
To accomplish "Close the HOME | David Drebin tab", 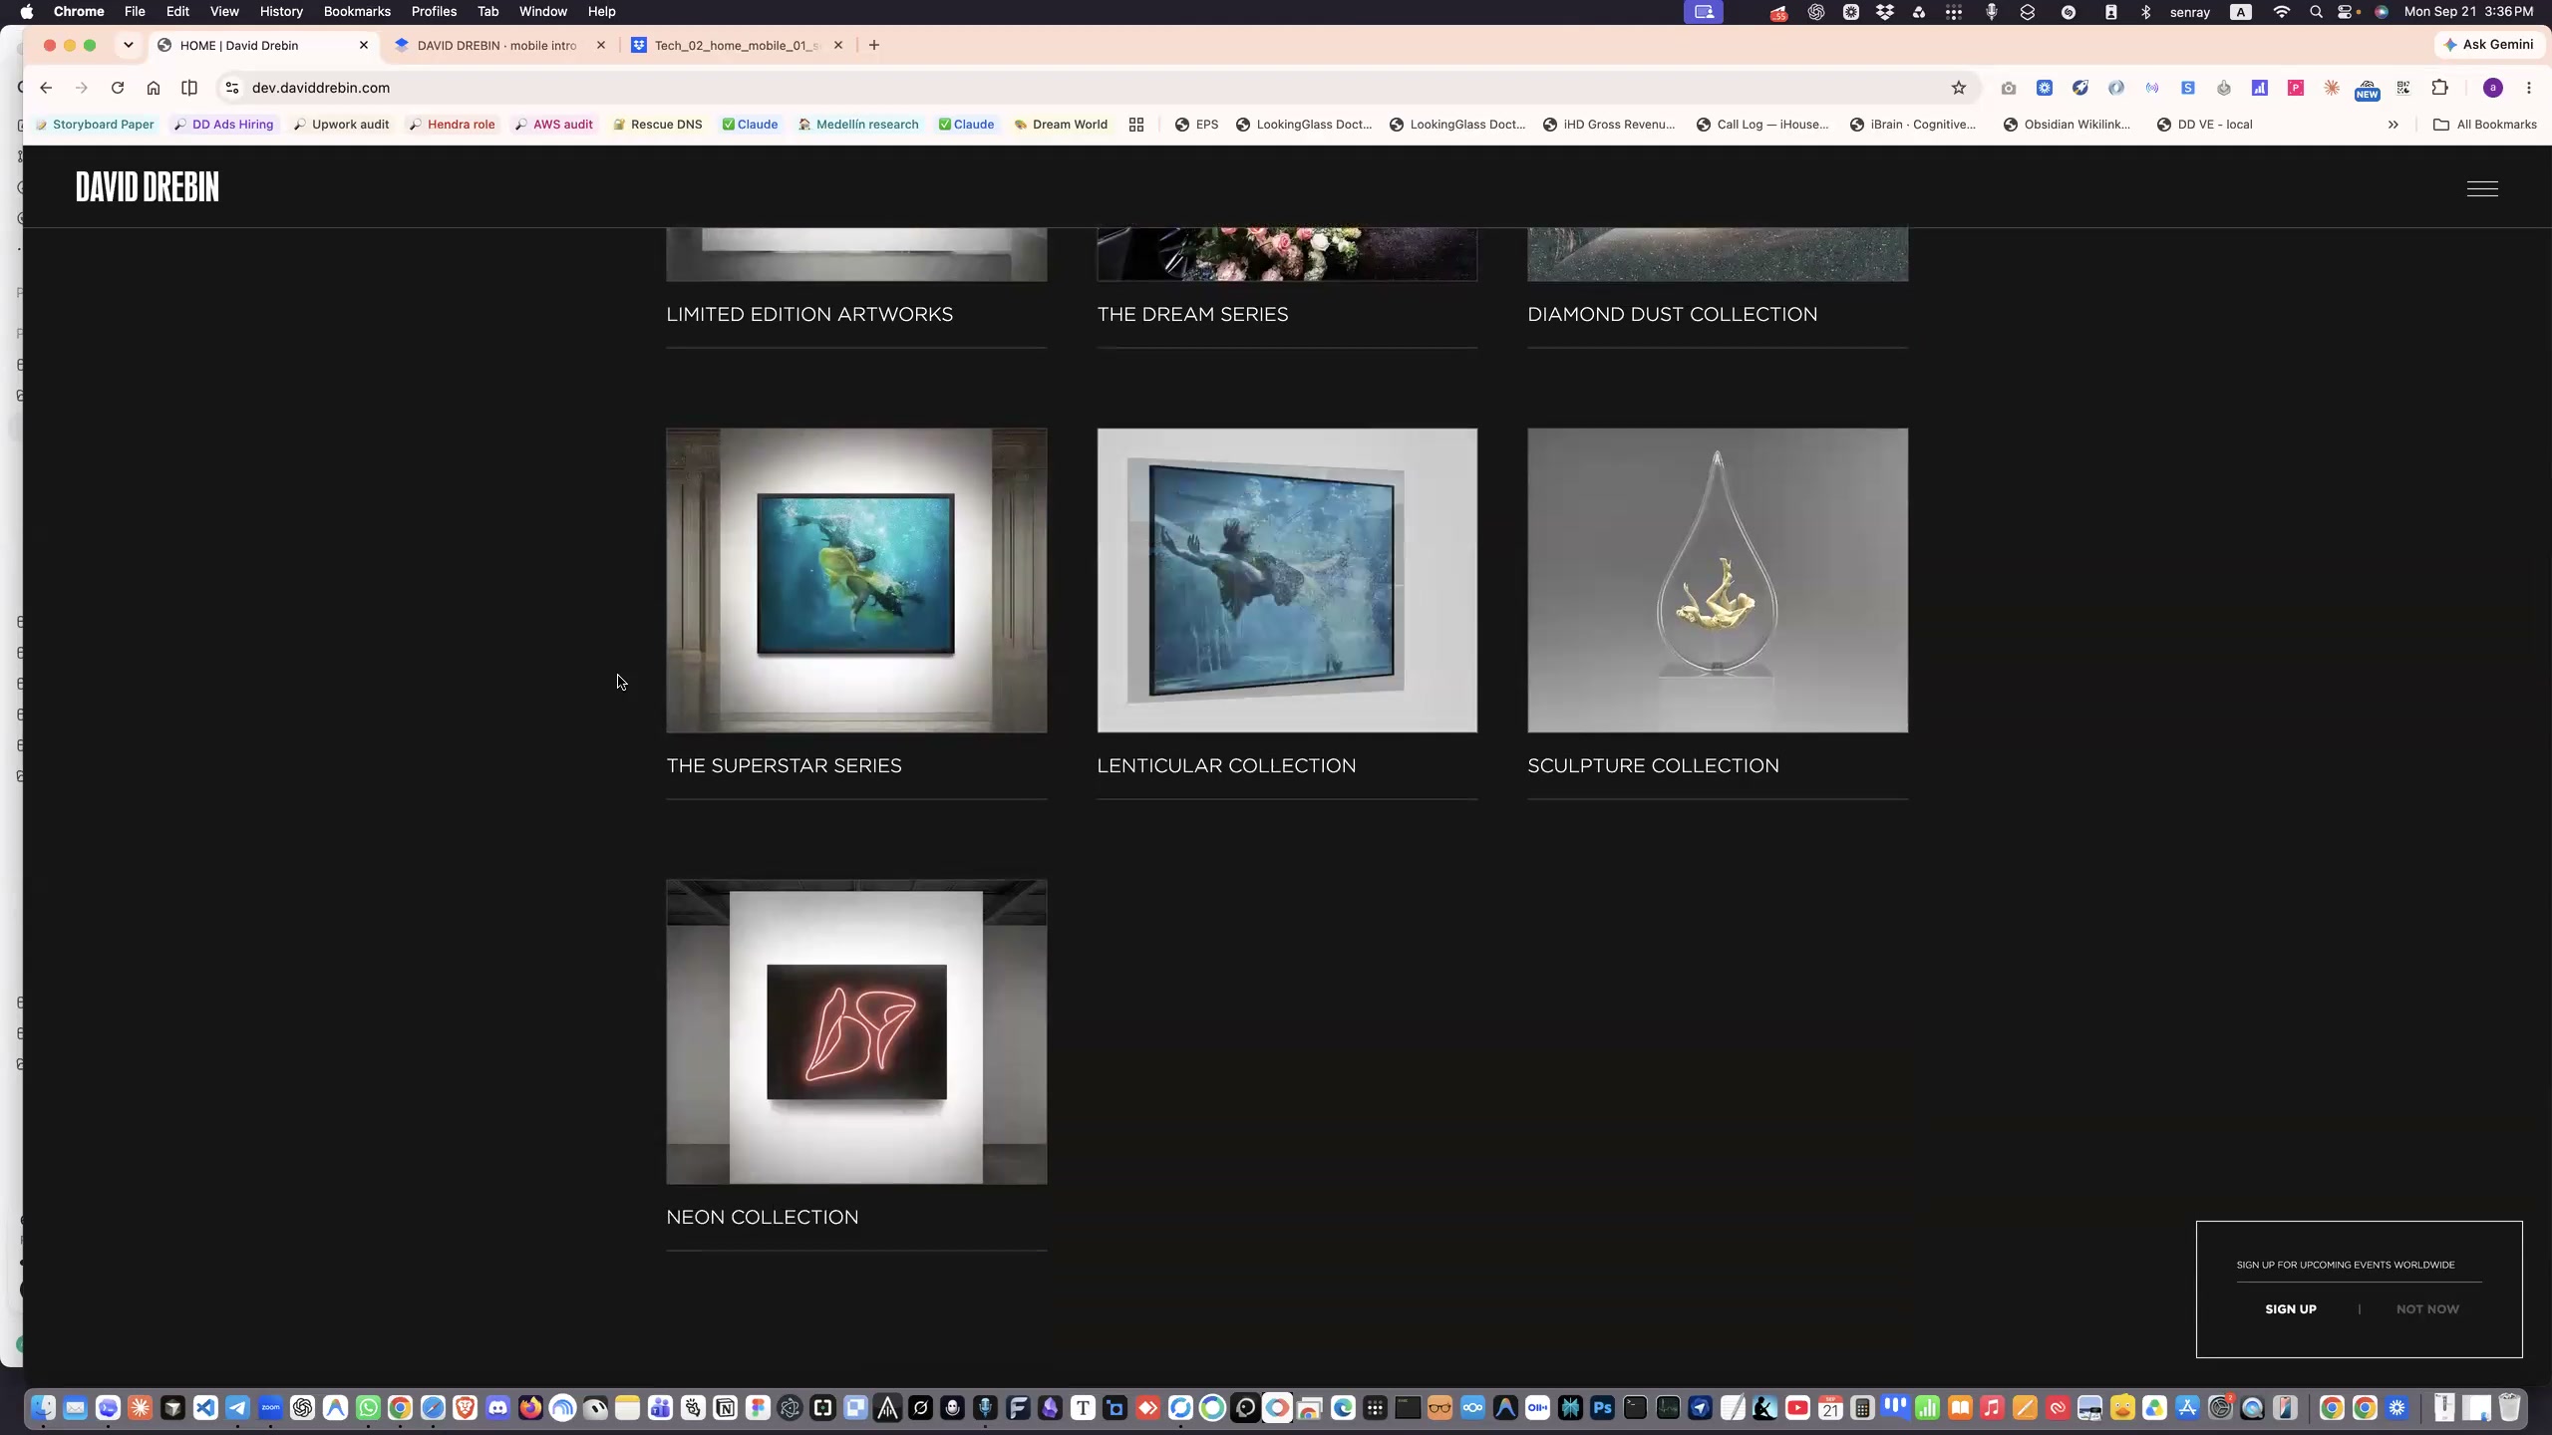I will [364, 45].
